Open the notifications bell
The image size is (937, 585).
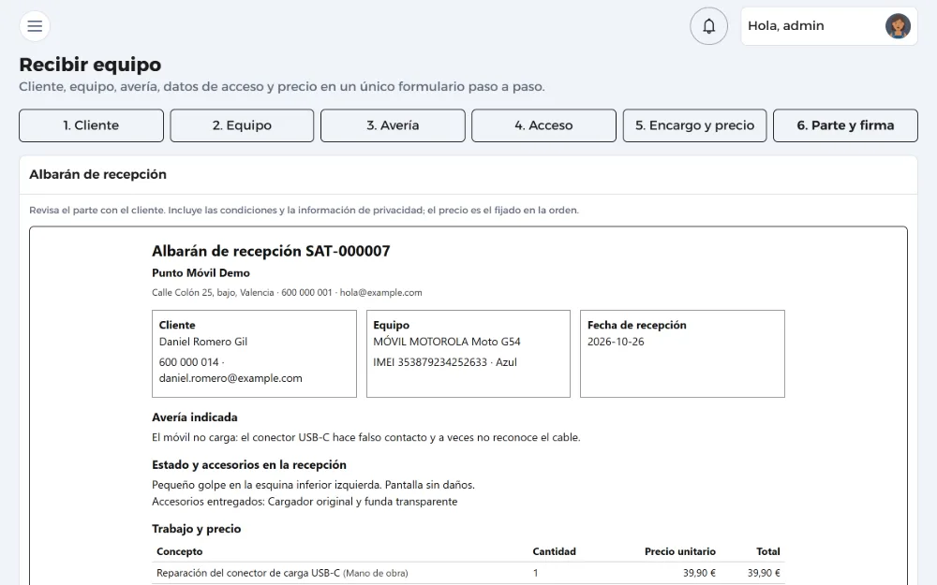(708, 26)
